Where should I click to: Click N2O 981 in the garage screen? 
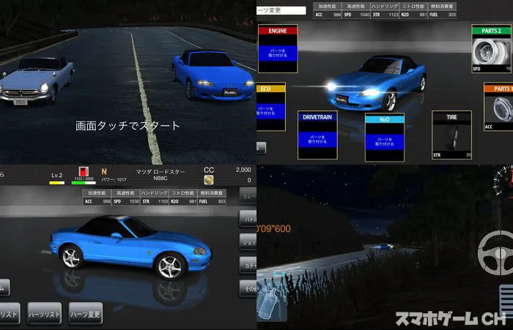pos(183,201)
